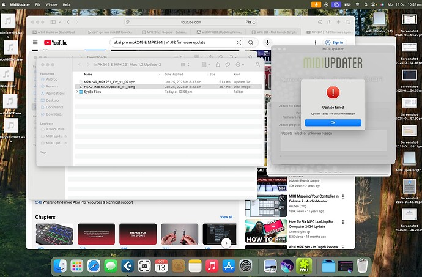Viewport: 422px width, 277px height.
Task: Show Safari tab overview
Action: (x=348, y=22)
